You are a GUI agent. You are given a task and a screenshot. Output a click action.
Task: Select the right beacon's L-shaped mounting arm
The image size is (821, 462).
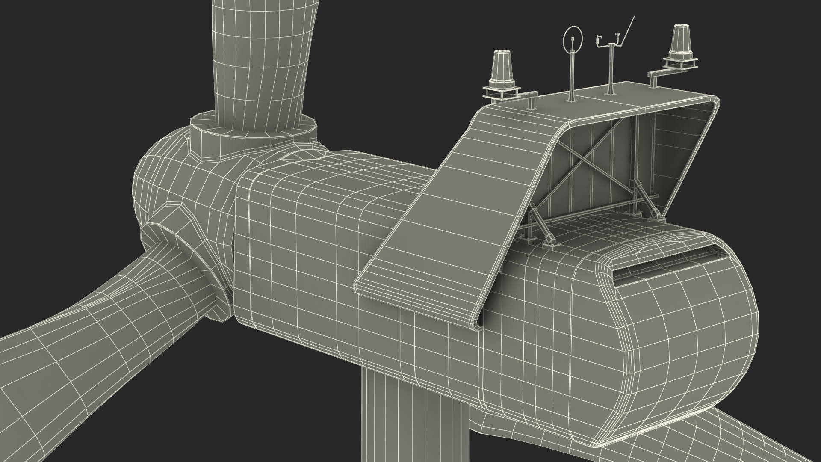667,72
